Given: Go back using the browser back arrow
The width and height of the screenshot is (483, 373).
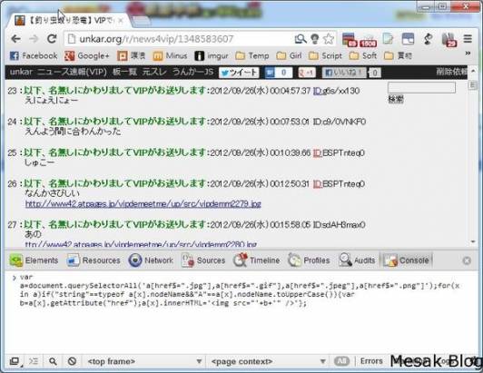Looking at the screenshot, I should [x=15, y=39].
